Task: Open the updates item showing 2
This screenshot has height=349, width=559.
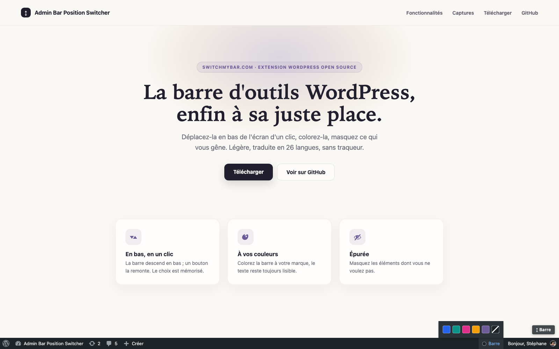Action: [95, 343]
